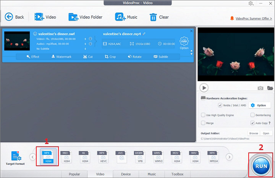
Task: Open folder icon beside the snapshot camera
Action: 270,88
